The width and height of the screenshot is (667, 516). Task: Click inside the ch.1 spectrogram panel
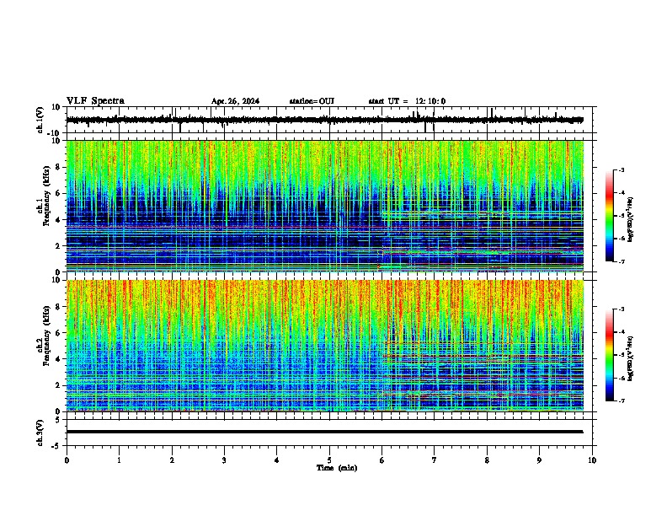(325, 206)
